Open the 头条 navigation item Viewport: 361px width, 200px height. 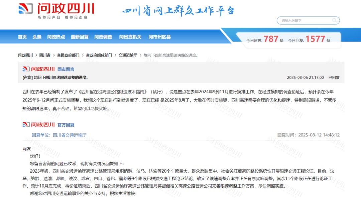[x=37, y=37]
